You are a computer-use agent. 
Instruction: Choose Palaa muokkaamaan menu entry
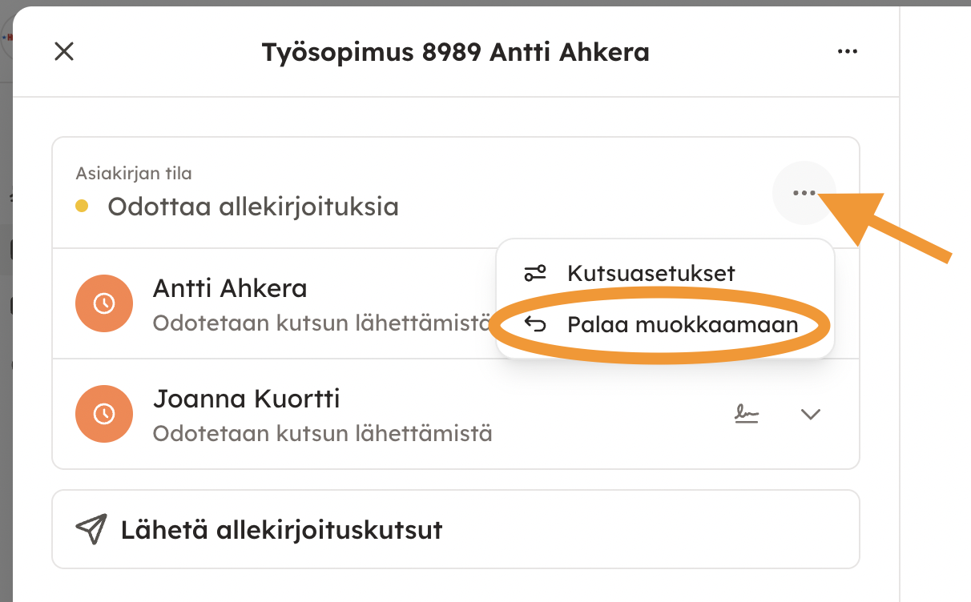(683, 325)
